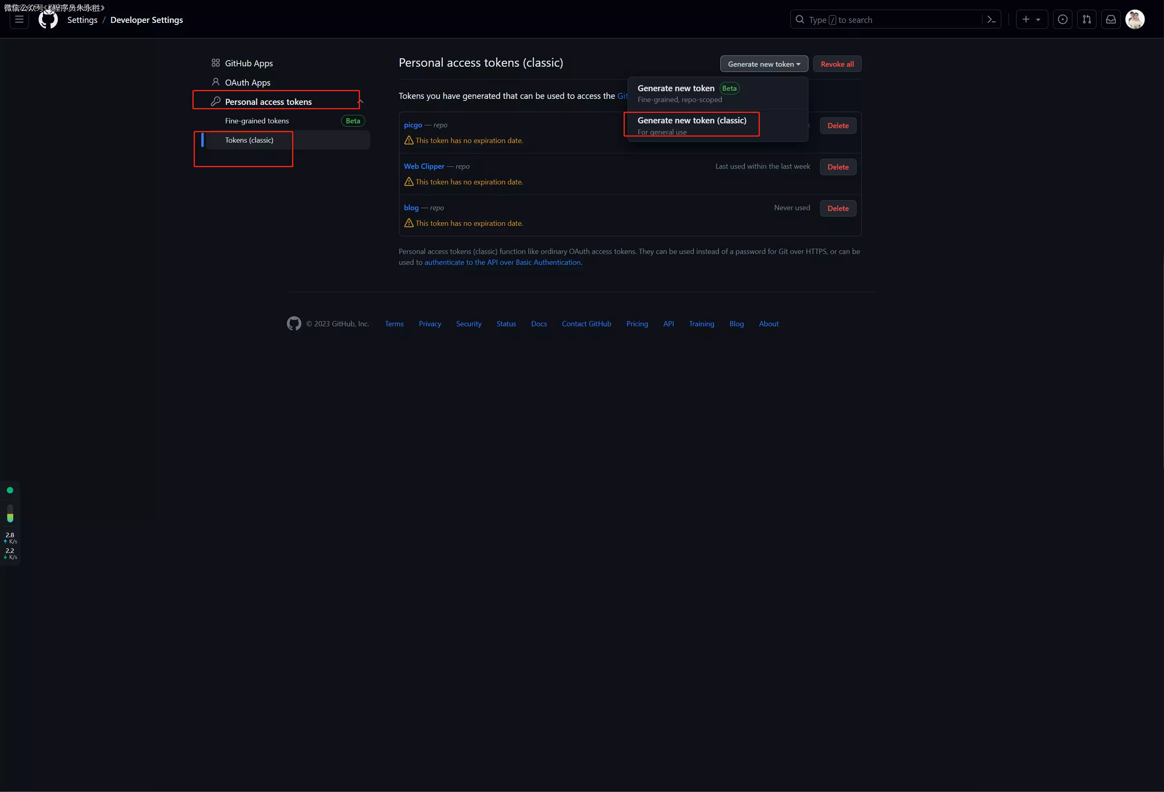The image size is (1164, 792).
Task: Collapse the Personal access tokens section
Action: coord(360,102)
